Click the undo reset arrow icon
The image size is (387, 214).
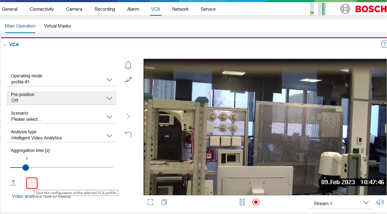coord(128,135)
